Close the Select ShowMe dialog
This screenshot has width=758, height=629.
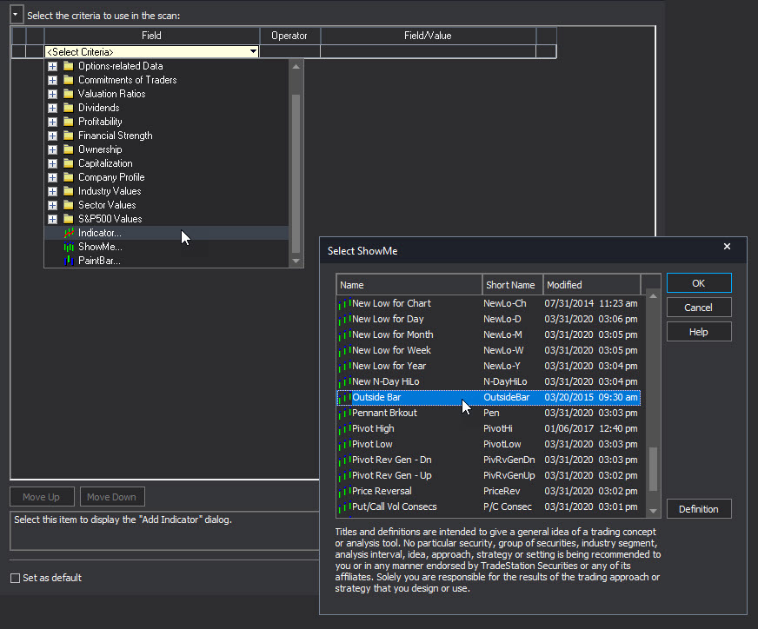pyautogui.click(x=727, y=247)
